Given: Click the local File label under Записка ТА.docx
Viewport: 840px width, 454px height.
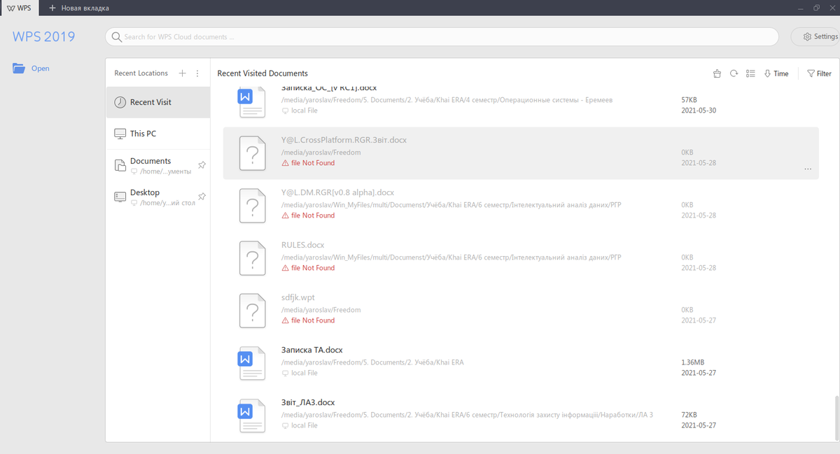Looking at the screenshot, I should 300,373.
